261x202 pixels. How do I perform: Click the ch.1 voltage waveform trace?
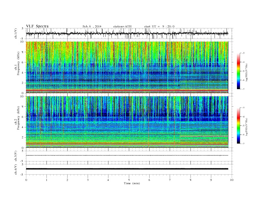(x=127, y=33)
